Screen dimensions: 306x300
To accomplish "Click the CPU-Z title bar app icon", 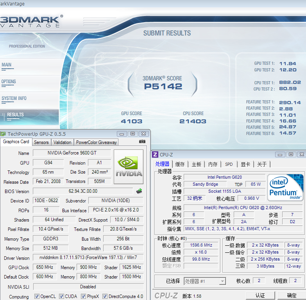I will pos(155,154).
